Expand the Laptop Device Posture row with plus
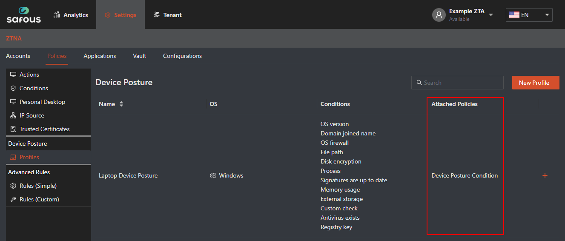Screen dimensions: 565x241 coord(545,175)
